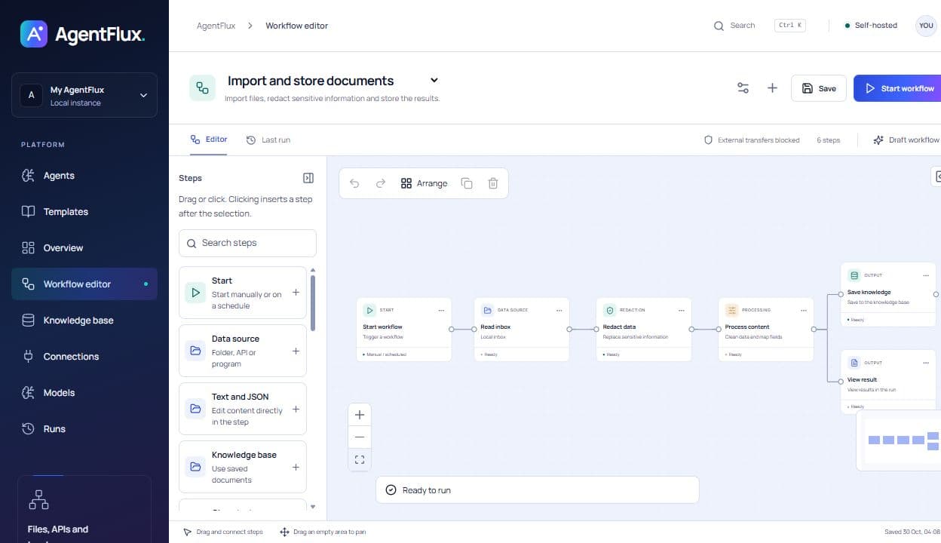941x543 pixels.
Task: Open Read inbox node options menu
Action: (x=559, y=310)
